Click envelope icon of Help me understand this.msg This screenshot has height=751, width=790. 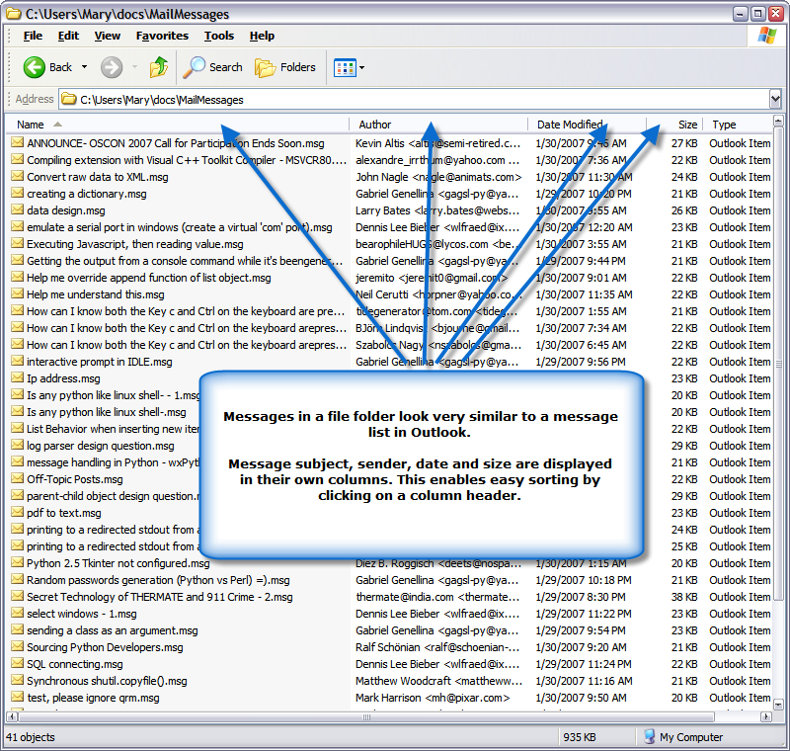pos(18,293)
